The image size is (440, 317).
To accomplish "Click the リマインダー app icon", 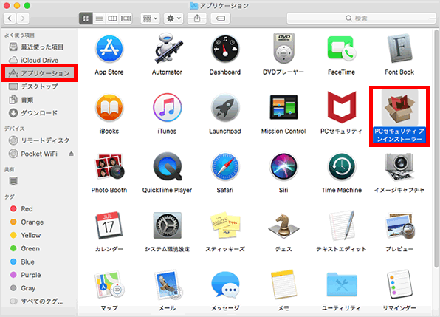I will pos(399,284).
